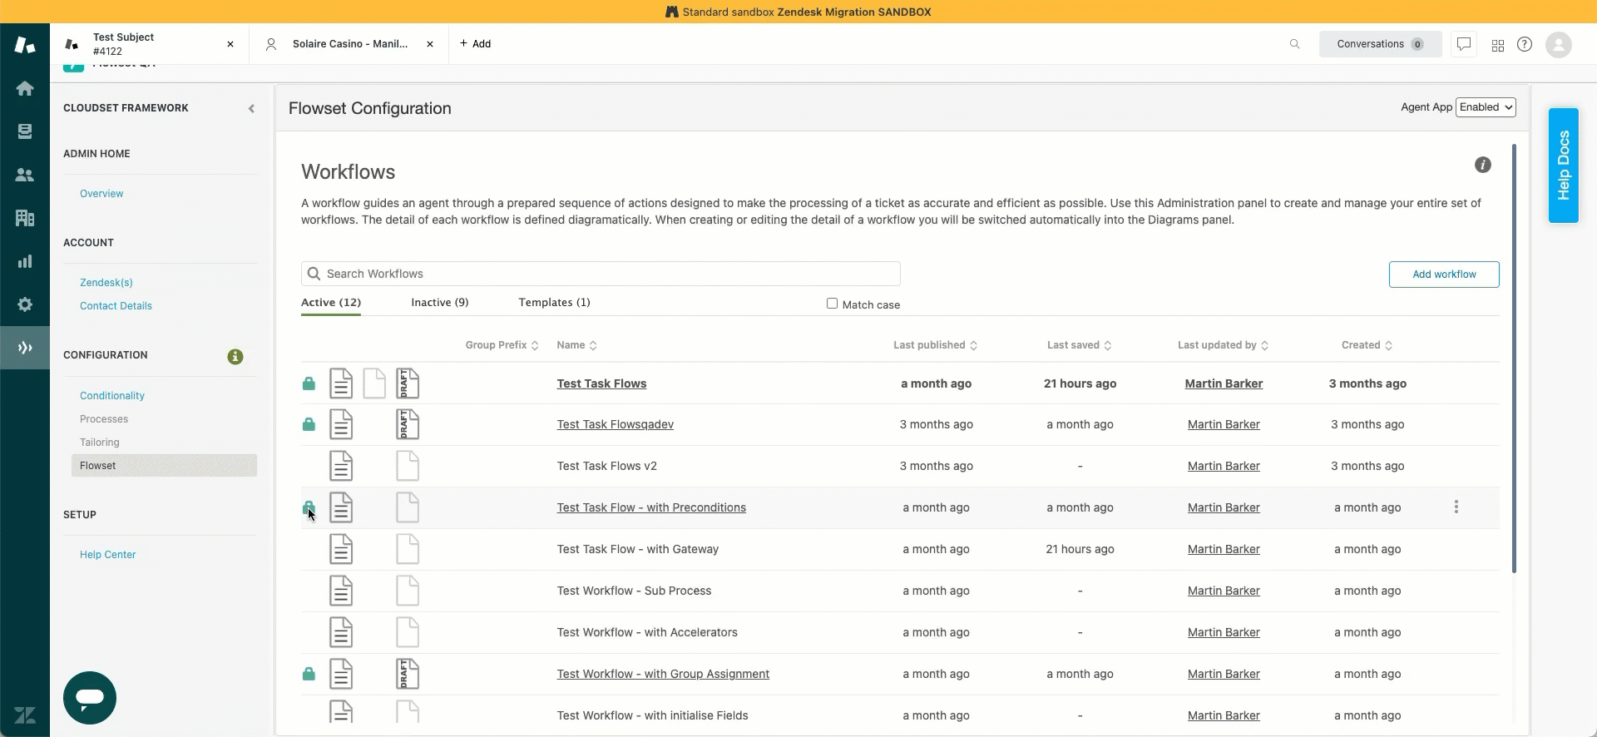1597x737 pixels.
Task: Open the Customers icon in sidebar
Action: click(x=25, y=175)
